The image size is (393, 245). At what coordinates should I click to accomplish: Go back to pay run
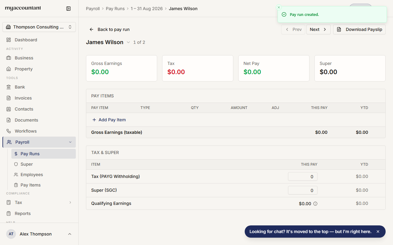coord(110,29)
